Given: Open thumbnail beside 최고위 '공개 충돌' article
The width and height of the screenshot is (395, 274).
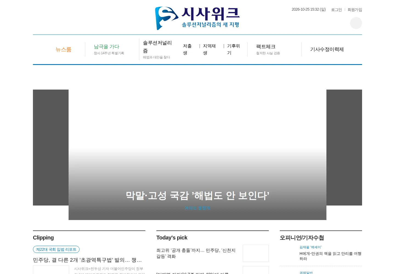Looking at the screenshot, I should tap(256, 253).
